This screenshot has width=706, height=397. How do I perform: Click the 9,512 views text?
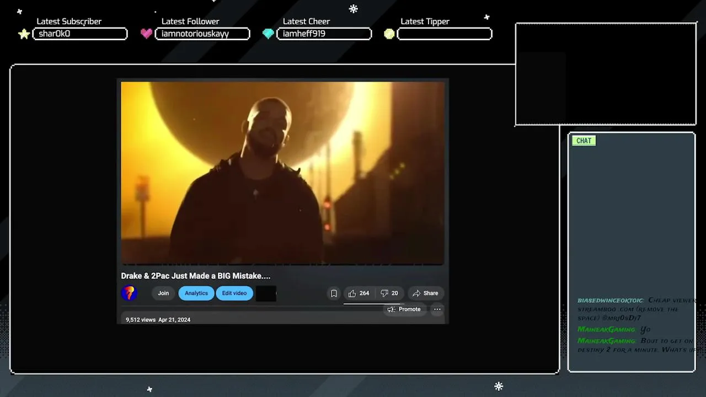141,320
